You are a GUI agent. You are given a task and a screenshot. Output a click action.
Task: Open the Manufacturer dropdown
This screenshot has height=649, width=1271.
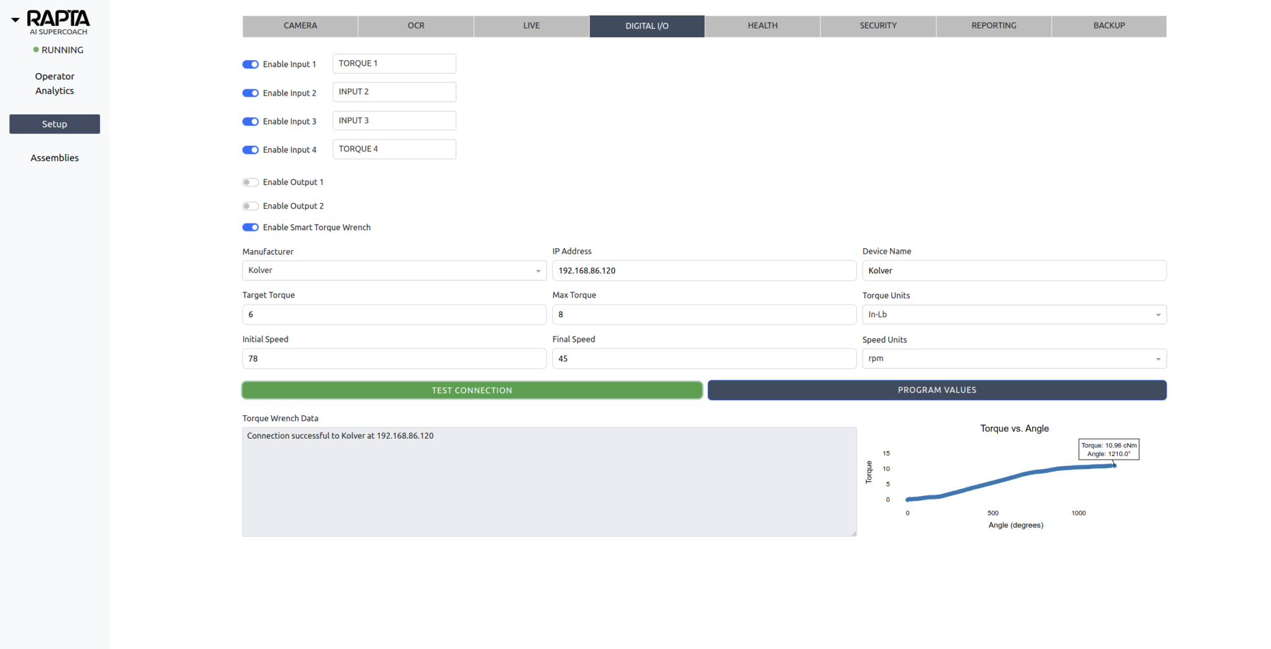(x=394, y=271)
